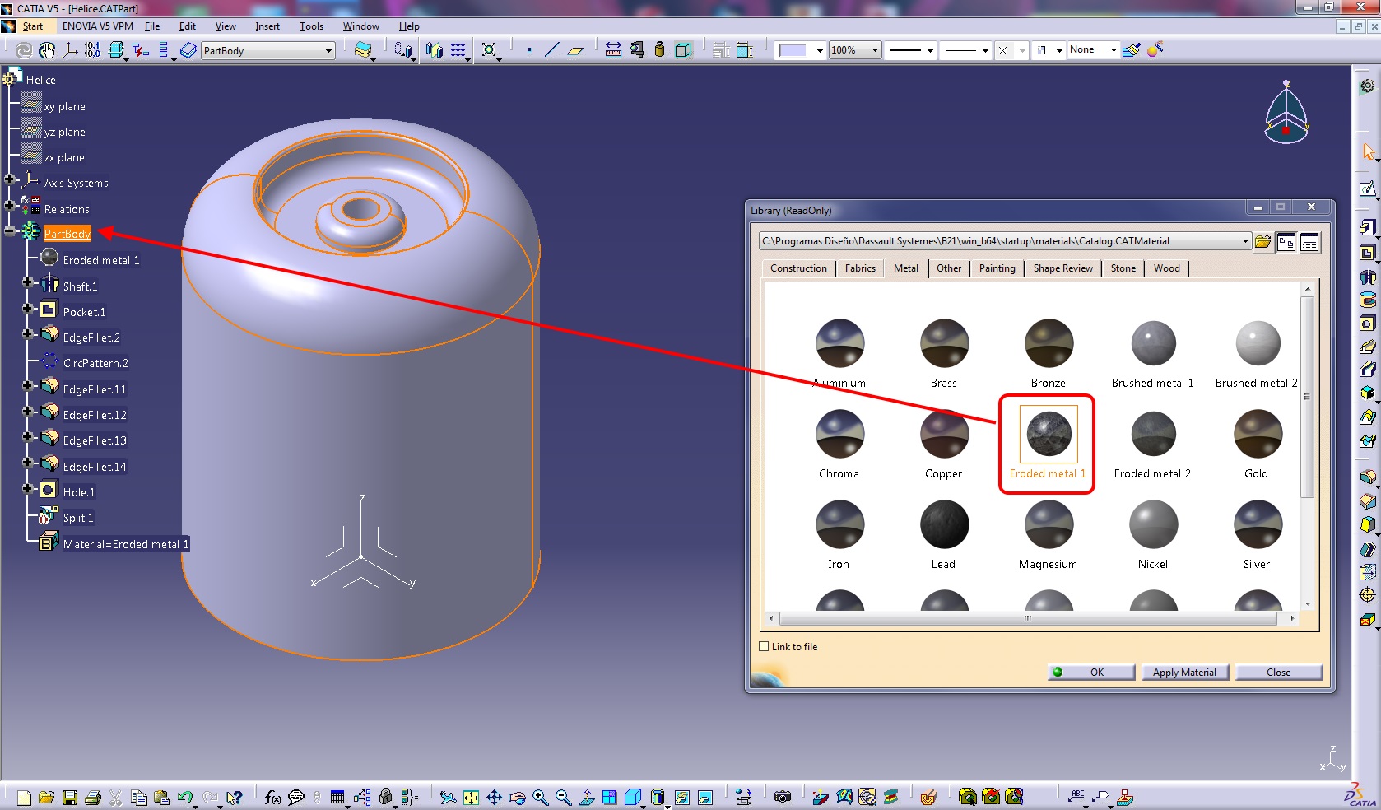Switch to the Wood tab
This screenshot has width=1381, height=810.
tap(1166, 268)
